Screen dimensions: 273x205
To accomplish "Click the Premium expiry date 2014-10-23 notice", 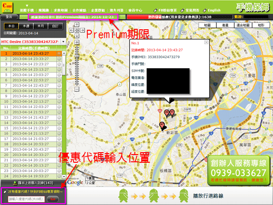I will pyautogui.click(x=73, y=17).
